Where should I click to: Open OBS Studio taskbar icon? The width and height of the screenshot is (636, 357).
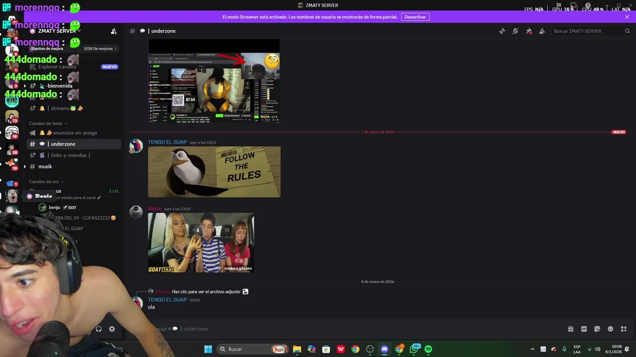coord(370,349)
